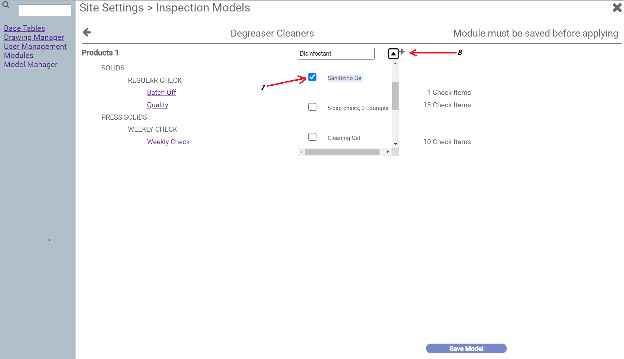The width and height of the screenshot is (624, 359).
Task: Click the plus icon to add product
Action: click(402, 52)
